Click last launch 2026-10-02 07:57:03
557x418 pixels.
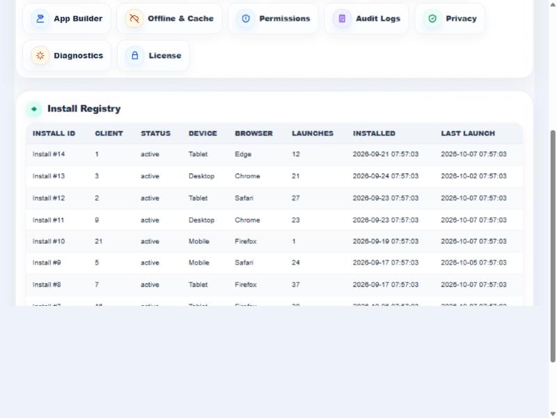tap(473, 176)
